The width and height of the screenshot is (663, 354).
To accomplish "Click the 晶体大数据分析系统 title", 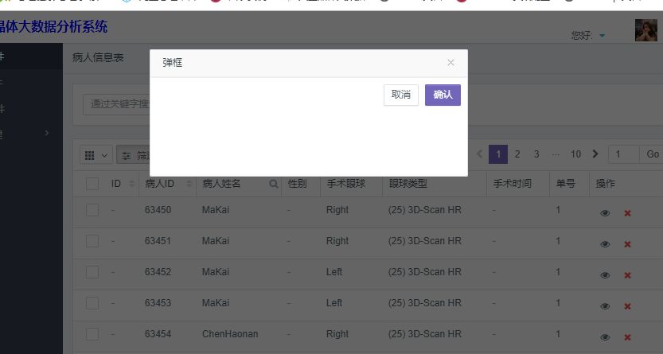I will [x=53, y=26].
